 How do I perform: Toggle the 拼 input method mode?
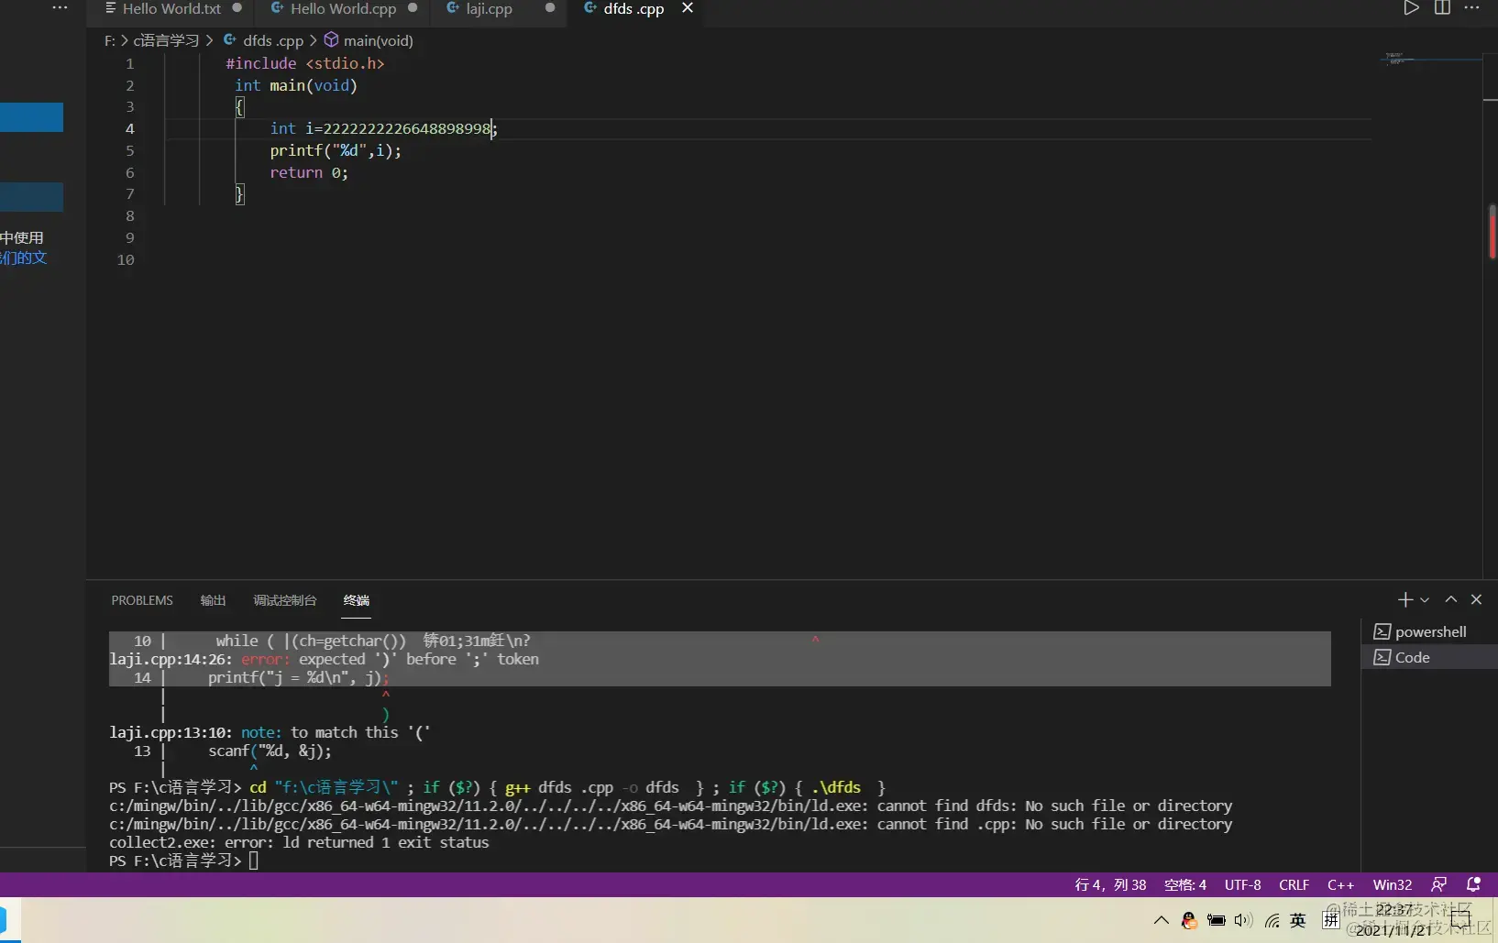1331,920
